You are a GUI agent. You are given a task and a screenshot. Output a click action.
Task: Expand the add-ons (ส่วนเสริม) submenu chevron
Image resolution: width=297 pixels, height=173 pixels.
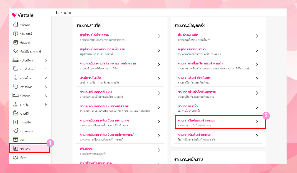pos(46,122)
